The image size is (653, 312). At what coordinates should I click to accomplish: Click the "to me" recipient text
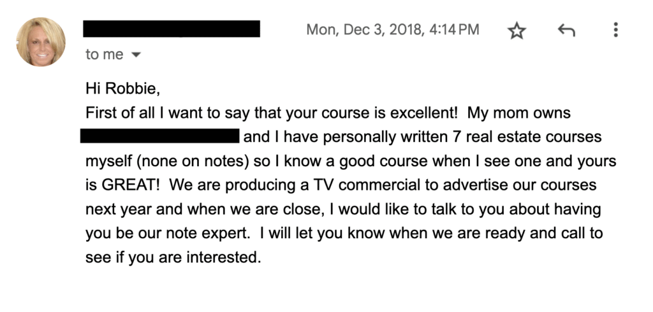[x=105, y=55]
